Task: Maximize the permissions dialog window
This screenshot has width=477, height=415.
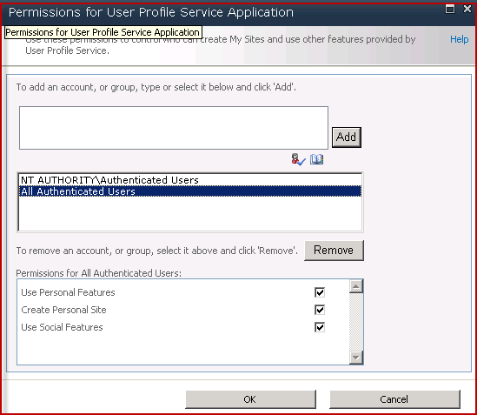Action: point(450,9)
